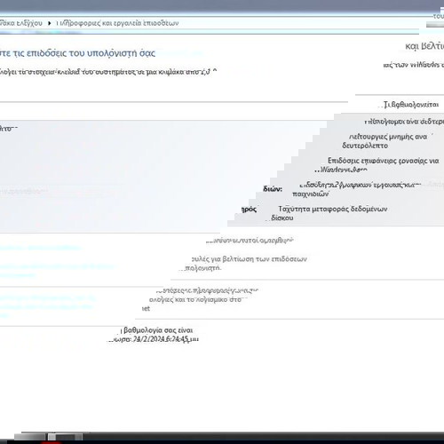Click the Τι βαθμολογείται column header
Viewport: 444px width, 444px height.
click(411, 105)
